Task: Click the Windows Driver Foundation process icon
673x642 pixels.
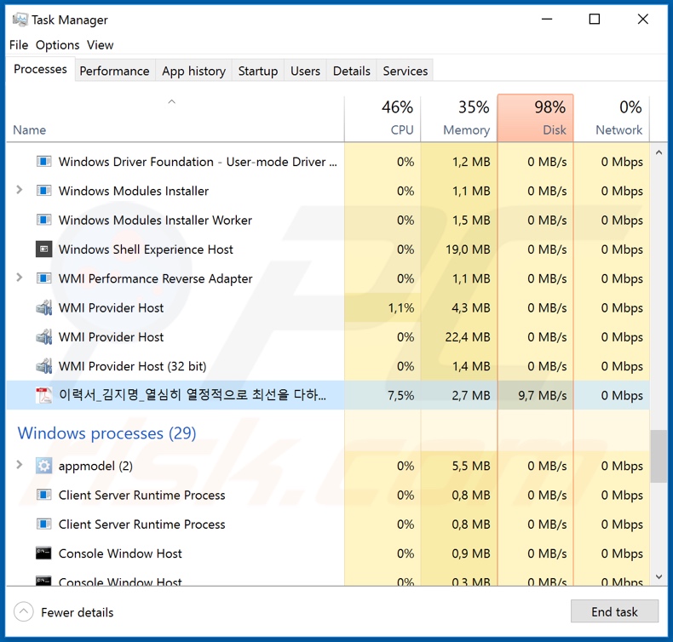Action: click(x=43, y=162)
